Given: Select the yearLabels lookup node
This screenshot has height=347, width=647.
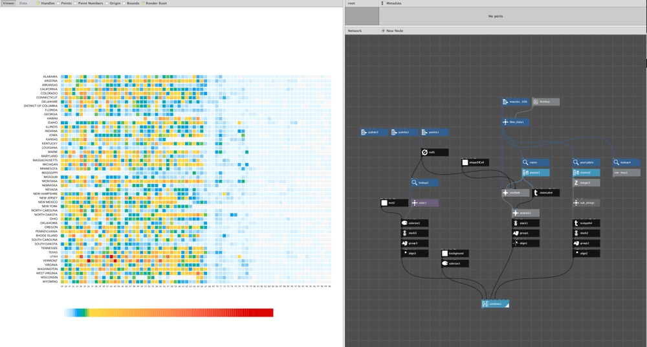Looking at the screenshot, I should click(586, 162).
